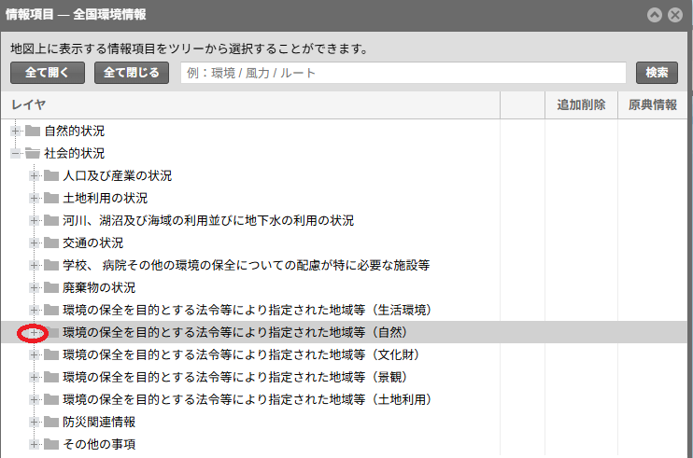Viewport: 693px width, 458px height.
Task: Select 地域等（生活環境） label
Action: [x=247, y=311]
